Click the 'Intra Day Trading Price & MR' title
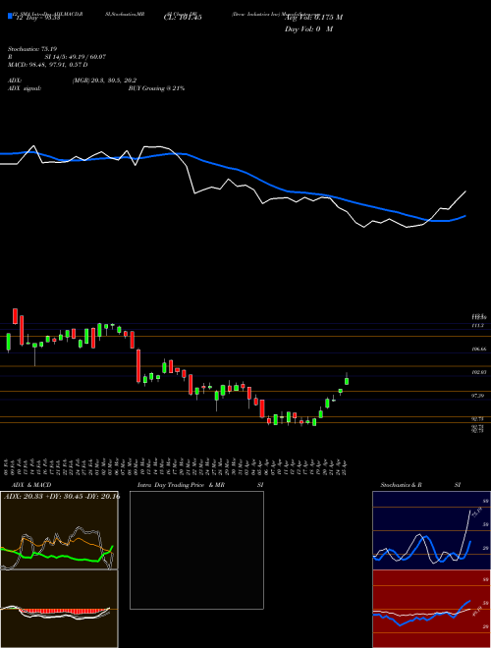 (181, 485)
